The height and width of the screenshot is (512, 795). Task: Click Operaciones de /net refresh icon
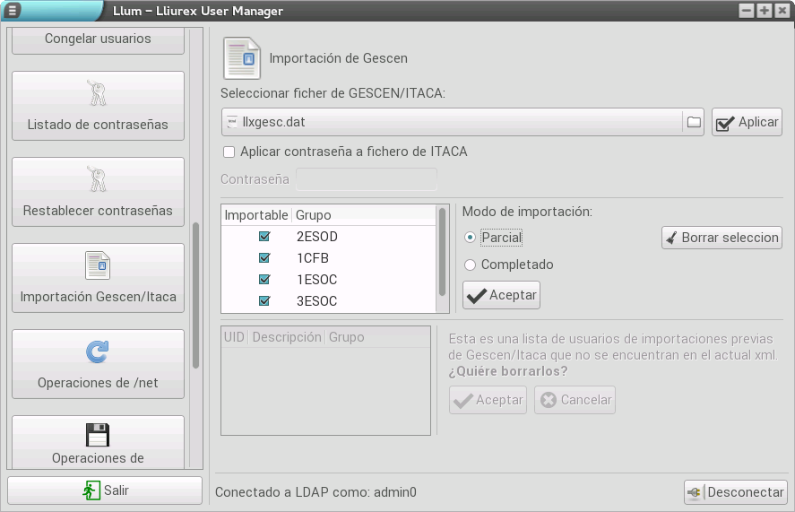tap(97, 351)
